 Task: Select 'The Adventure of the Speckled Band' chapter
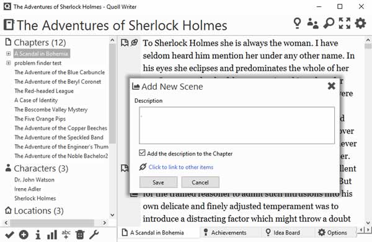tap(59, 137)
